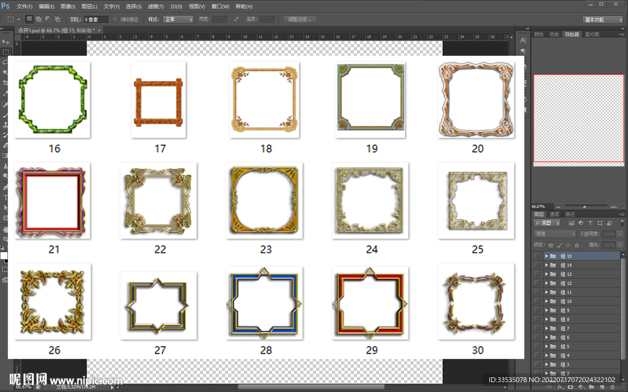This screenshot has height=392, width=628.
Task: Select the Type (T) tool in toolbox
Action: [6, 198]
